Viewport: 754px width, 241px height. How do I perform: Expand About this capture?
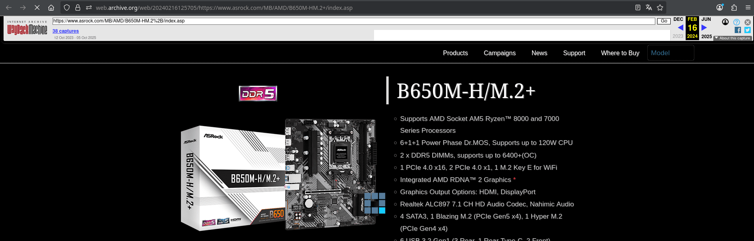click(x=733, y=38)
